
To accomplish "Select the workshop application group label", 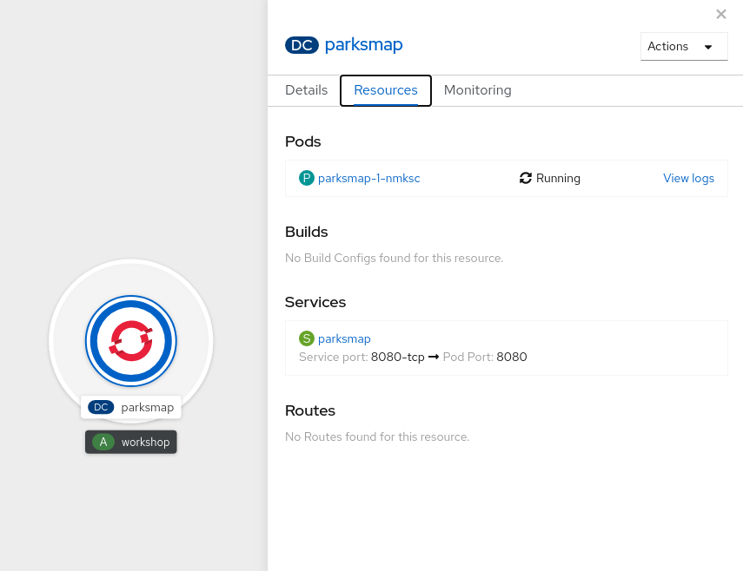I will click(x=145, y=442).
